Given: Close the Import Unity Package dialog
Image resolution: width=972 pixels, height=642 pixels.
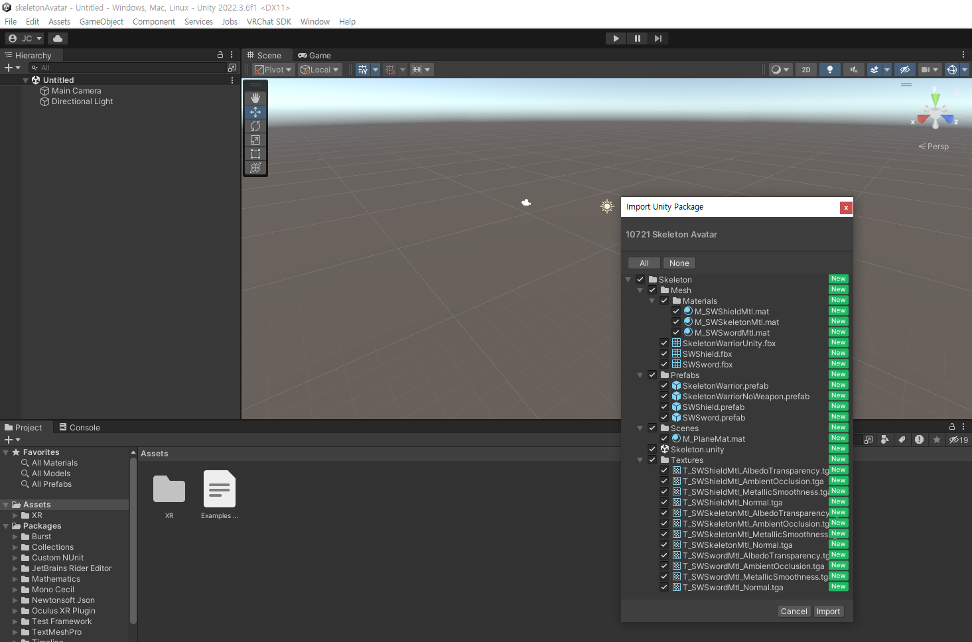Looking at the screenshot, I should coord(846,208).
